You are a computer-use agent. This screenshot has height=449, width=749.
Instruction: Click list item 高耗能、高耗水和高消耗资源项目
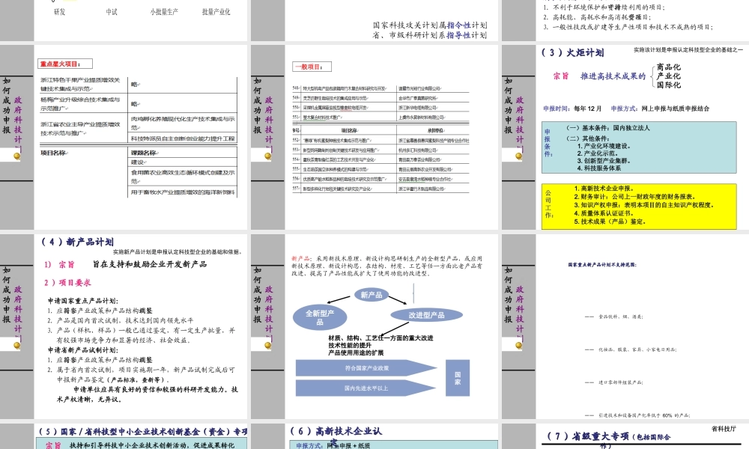pyautogui.click(x=597, y=17)
